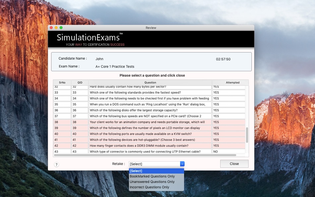Sort by the QID column header

80,83
